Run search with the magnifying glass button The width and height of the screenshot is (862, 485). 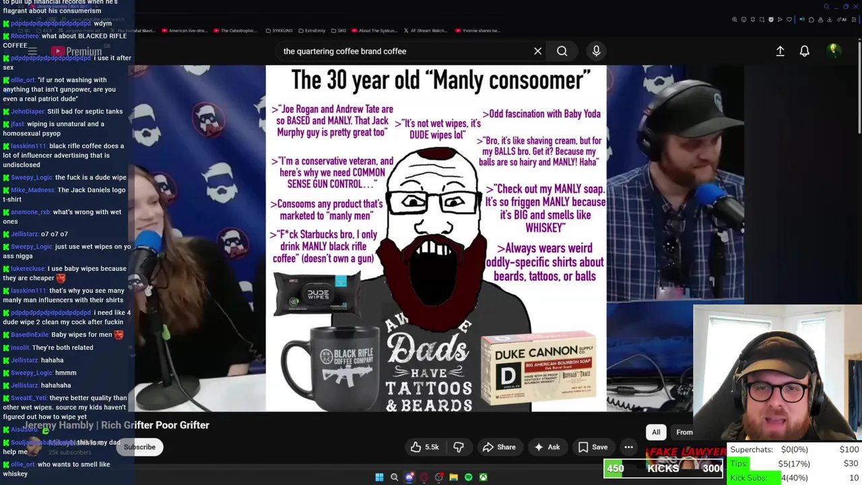click(562, 51)
